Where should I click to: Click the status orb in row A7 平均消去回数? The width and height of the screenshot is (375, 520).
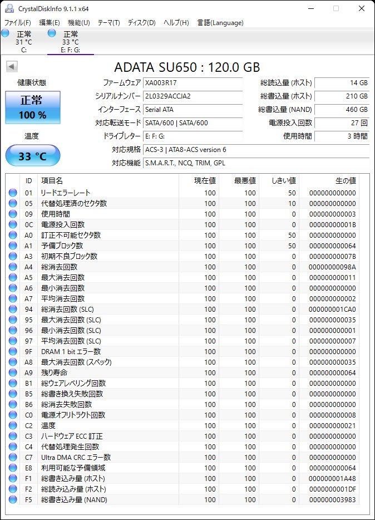point(13,298)
